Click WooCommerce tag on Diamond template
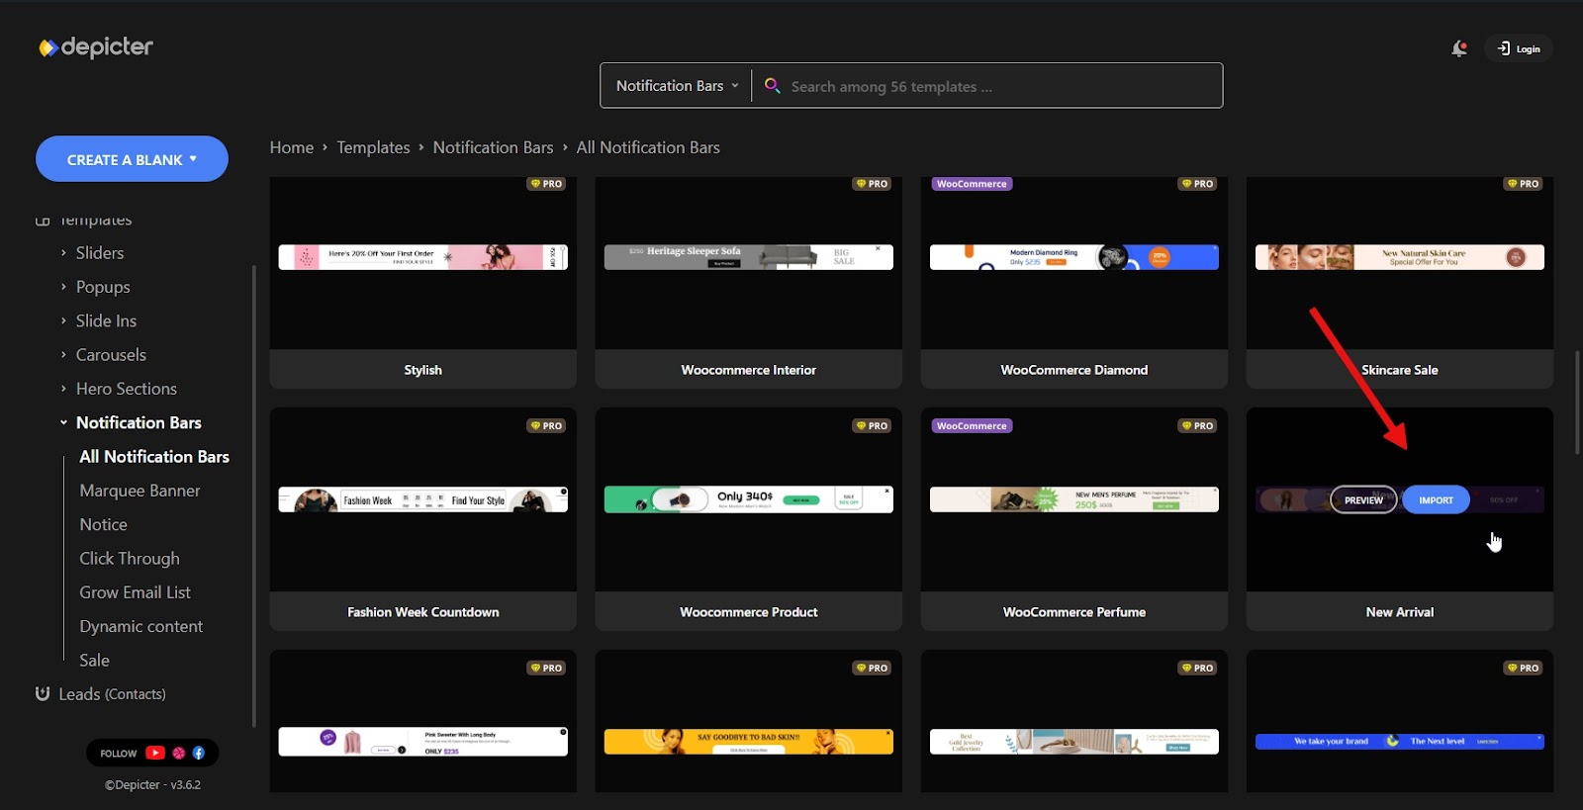Viewport: 1583px width, 810px height. [x=972, y=184]
